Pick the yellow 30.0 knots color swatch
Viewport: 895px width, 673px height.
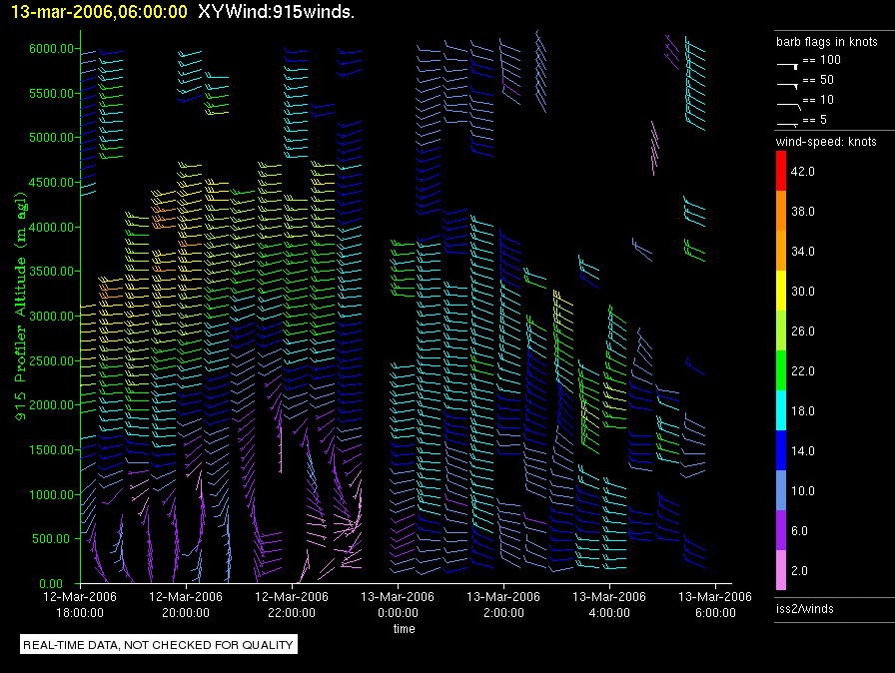pos(782,292)
